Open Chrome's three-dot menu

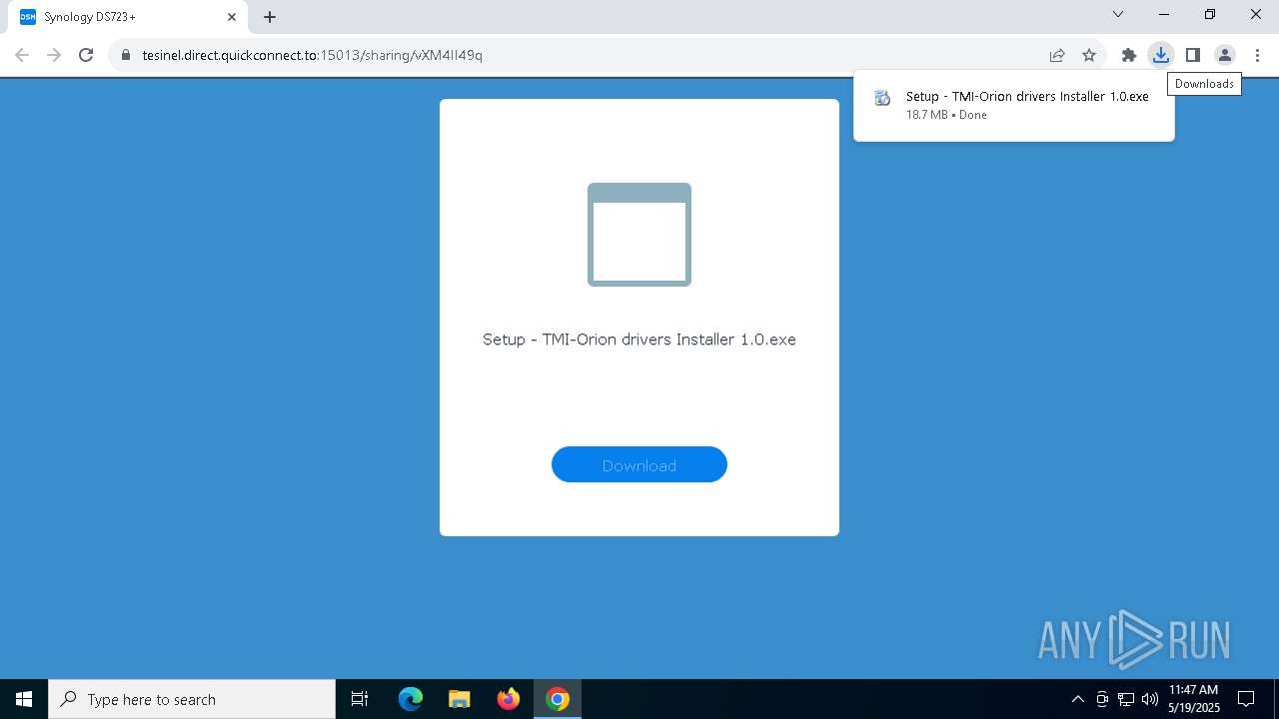coord(1257,55)
